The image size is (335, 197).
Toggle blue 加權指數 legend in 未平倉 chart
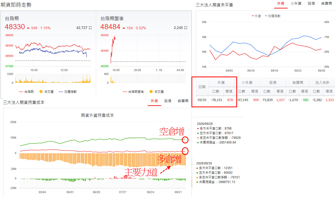click(x=273, y=16)
